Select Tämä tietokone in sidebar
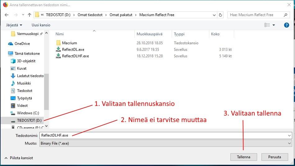The height and width of the screenshot is (166, 295). [x=27, y=54]
